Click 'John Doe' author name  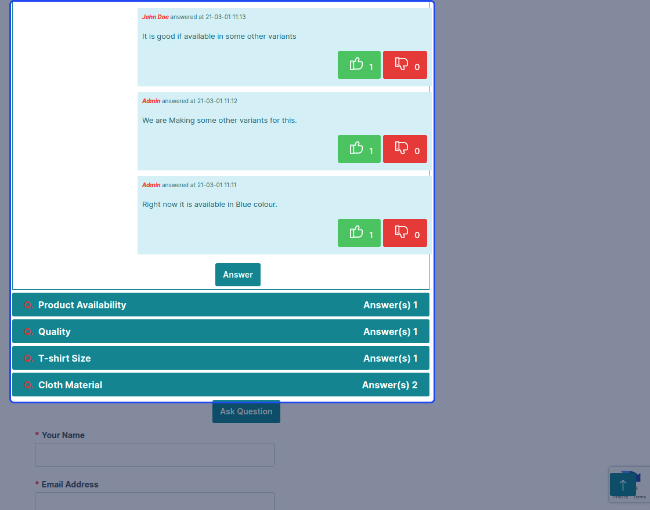pyautogui.click(x=156, y=17)
